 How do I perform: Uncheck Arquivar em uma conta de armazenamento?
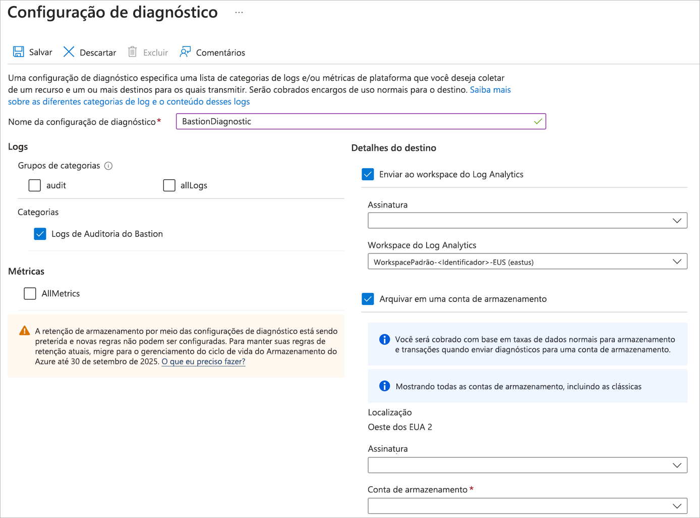368,299
